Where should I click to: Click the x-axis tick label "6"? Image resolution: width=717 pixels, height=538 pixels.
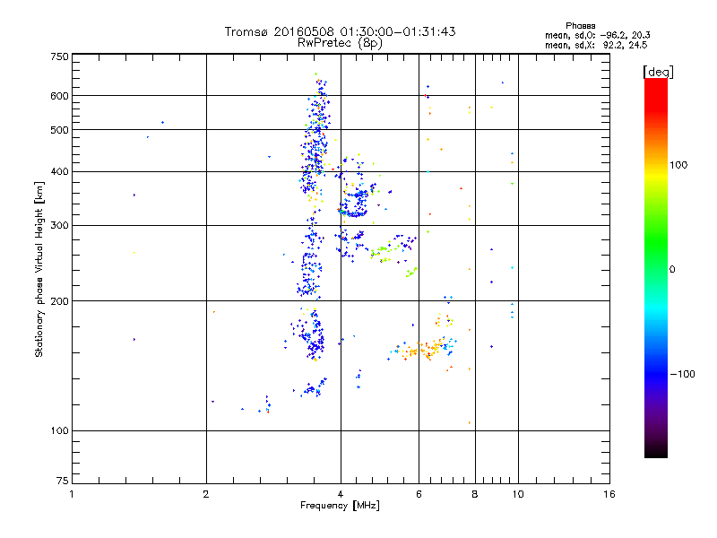[419, 494]
